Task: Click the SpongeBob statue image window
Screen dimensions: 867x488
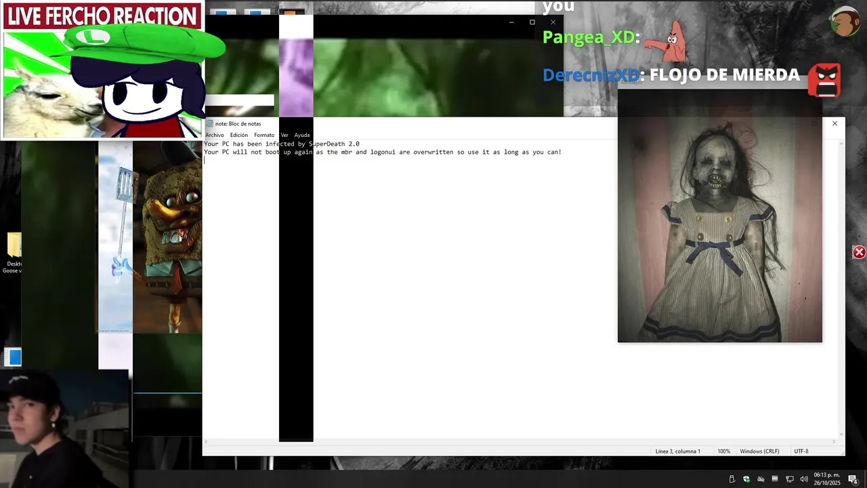Action: coord(167,237)
